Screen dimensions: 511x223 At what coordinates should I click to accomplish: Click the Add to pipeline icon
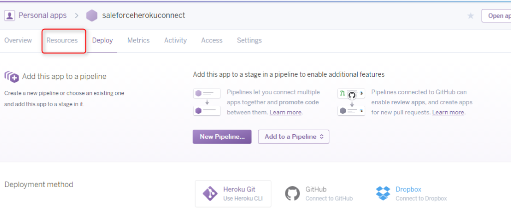pos(11,76)
